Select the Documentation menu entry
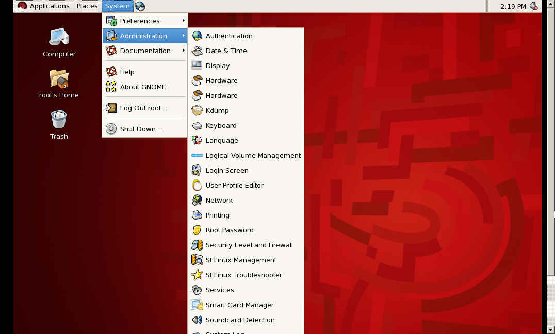 tap(145, 51)
